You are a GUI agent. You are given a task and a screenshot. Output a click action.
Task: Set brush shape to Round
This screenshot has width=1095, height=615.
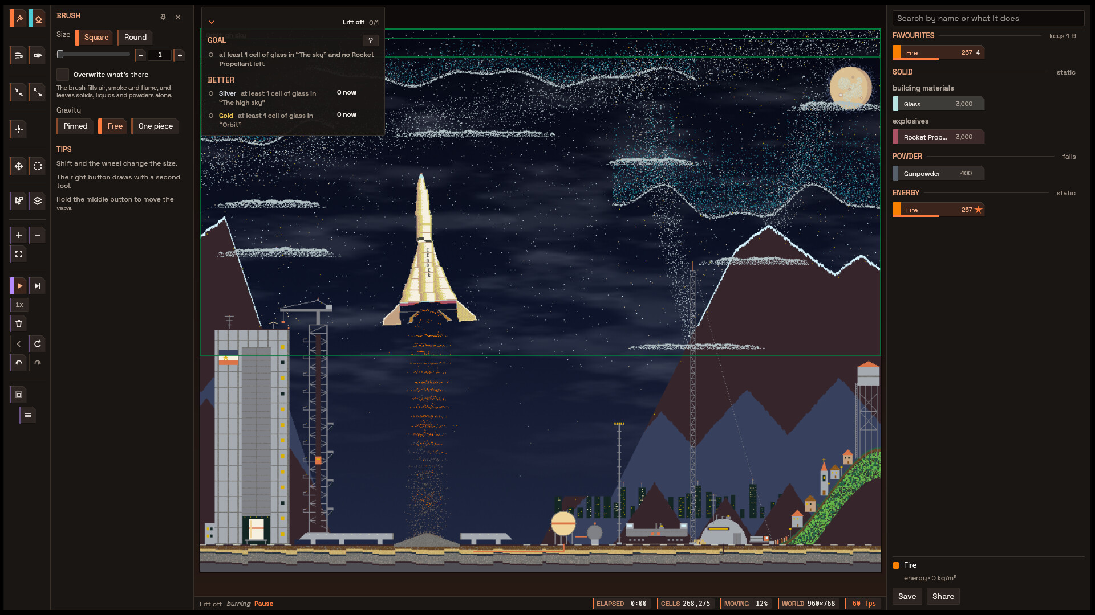click(x=135, y=38)
